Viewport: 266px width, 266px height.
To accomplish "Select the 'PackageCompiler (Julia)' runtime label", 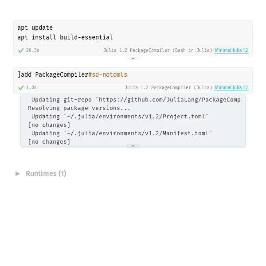I will click(x=182, y=87).
